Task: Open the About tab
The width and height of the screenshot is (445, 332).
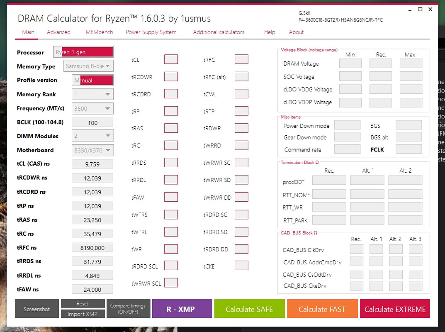Action: [x=296, y=32]
